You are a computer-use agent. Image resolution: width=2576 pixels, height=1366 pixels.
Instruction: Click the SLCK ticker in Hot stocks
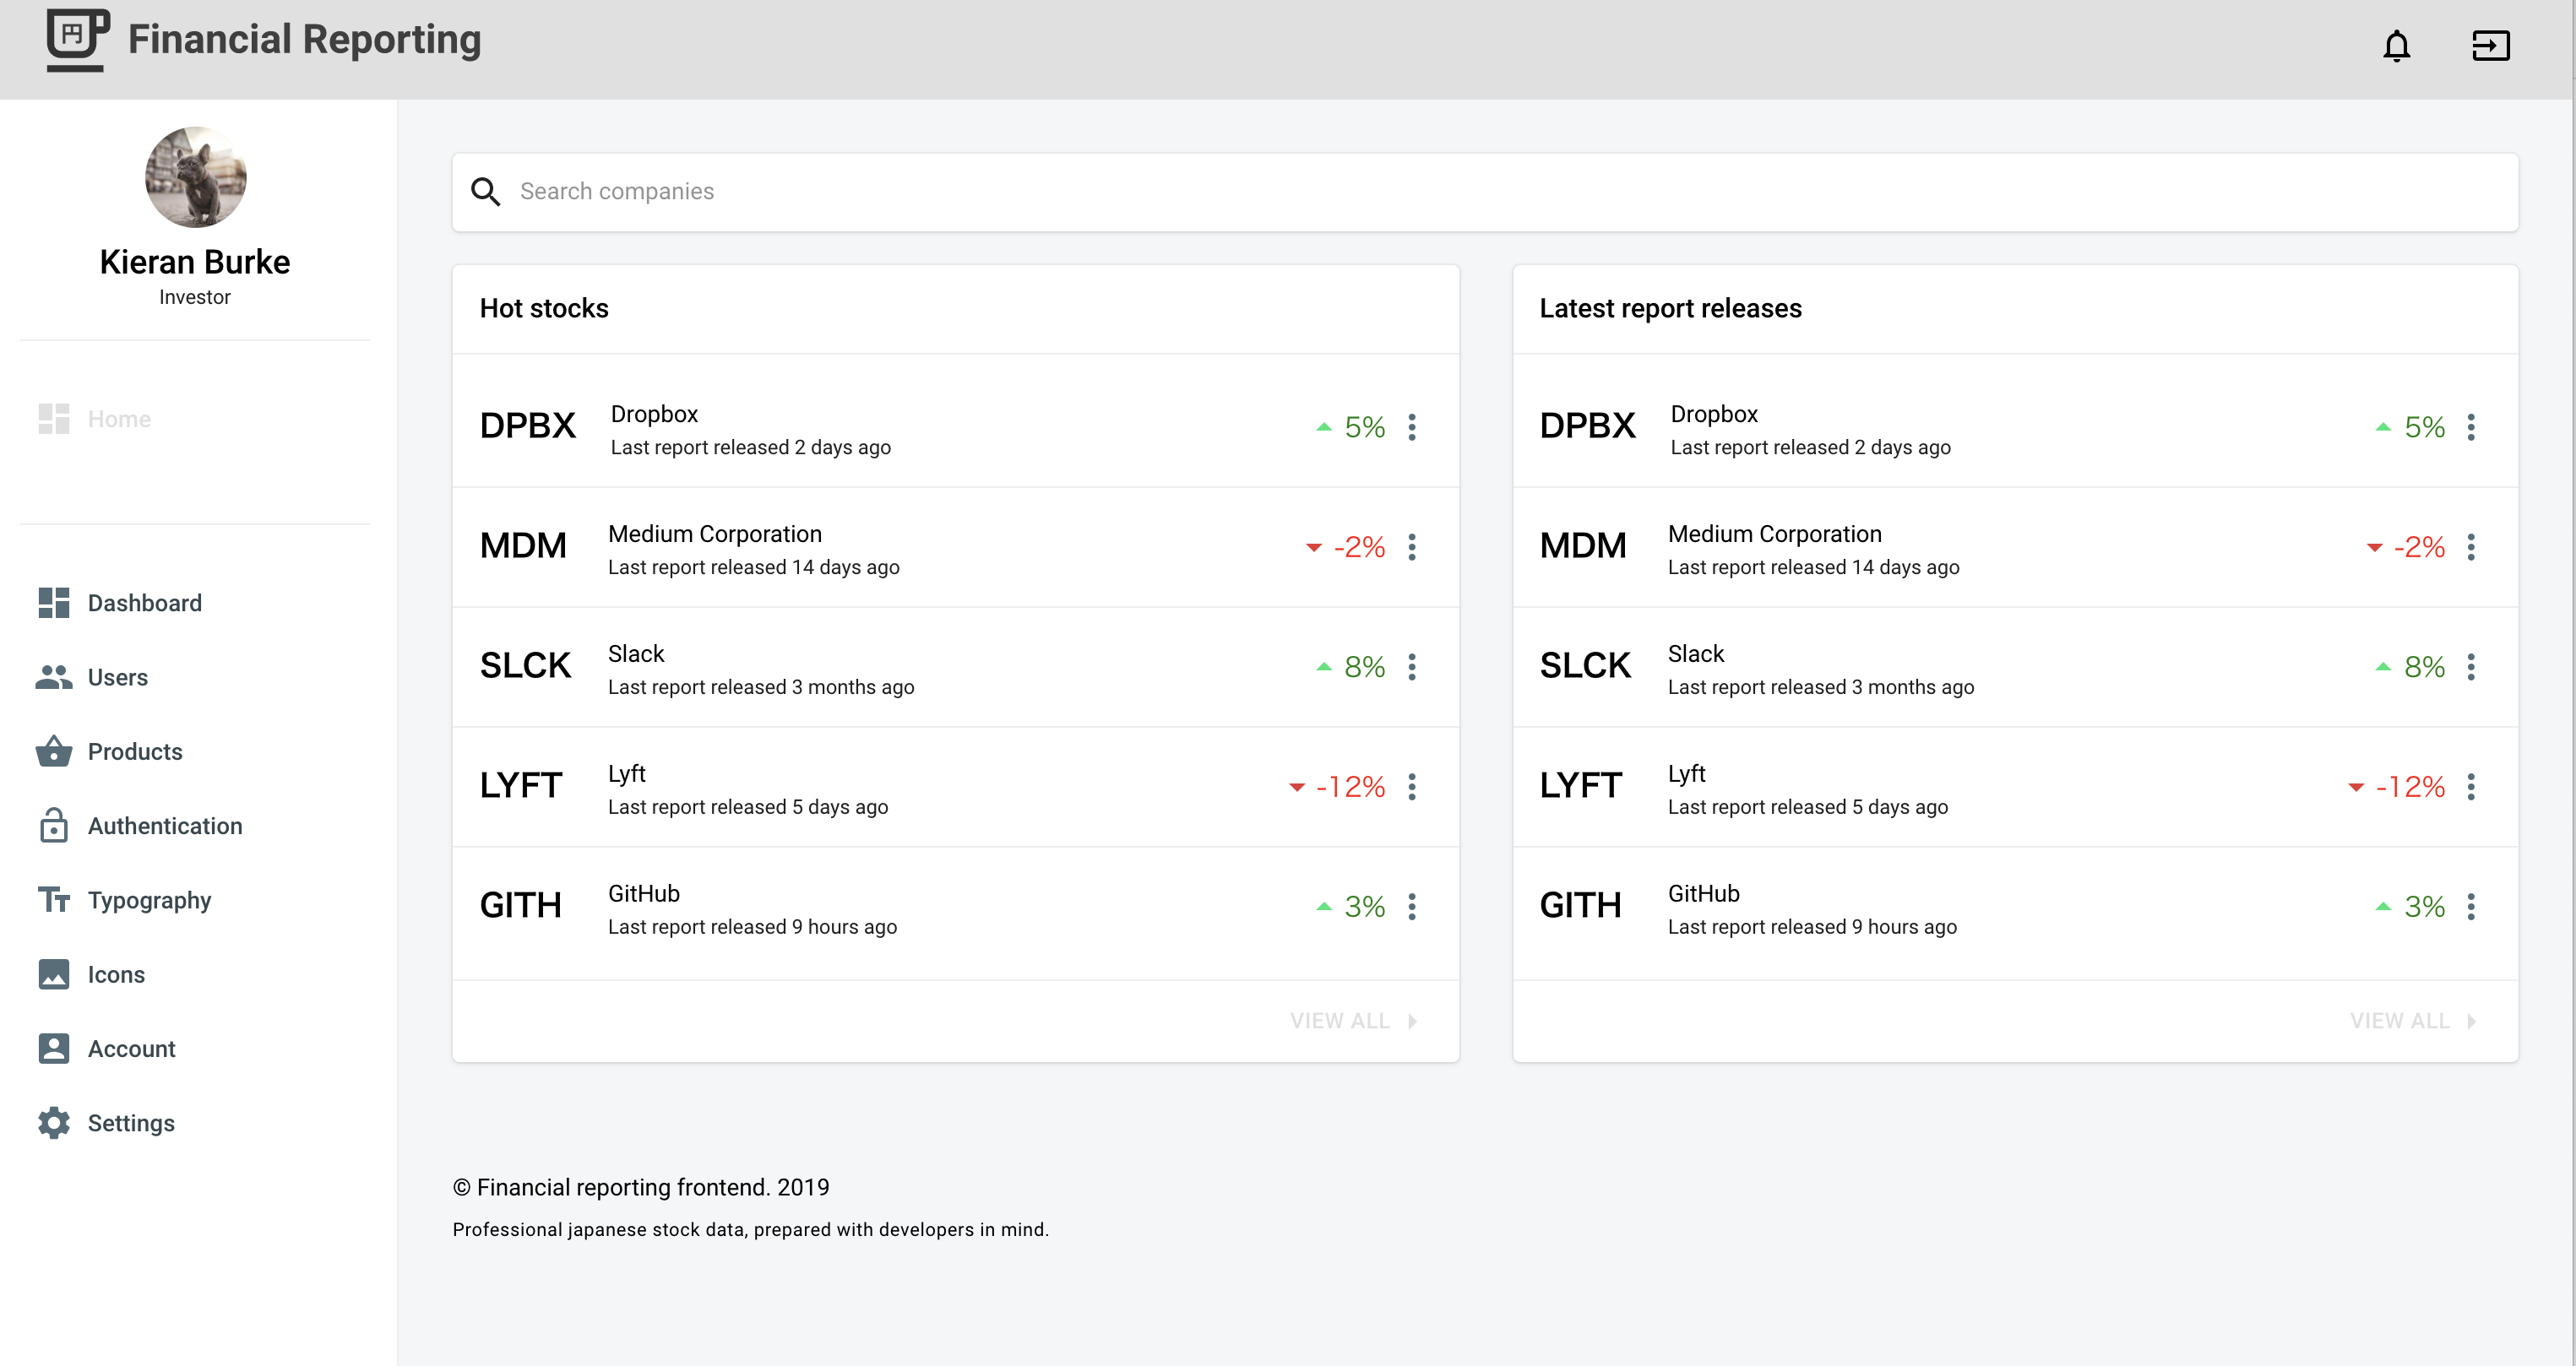[525, 666]
